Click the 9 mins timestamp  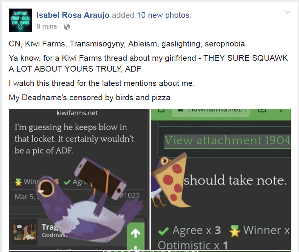[47, 26]
